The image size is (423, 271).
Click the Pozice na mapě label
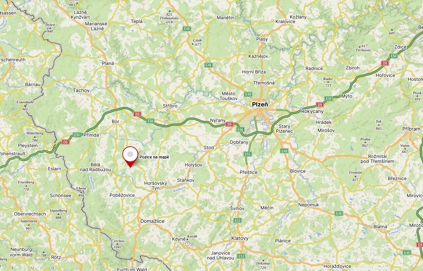[154, 157]
